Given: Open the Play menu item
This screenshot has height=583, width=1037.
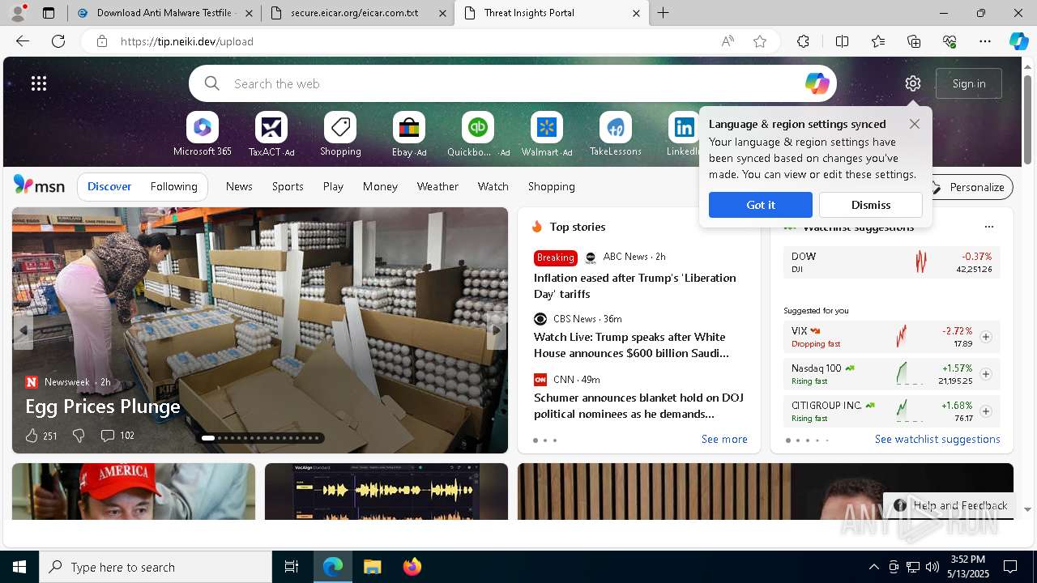Looking at the screenshot, I should point(333,186).
